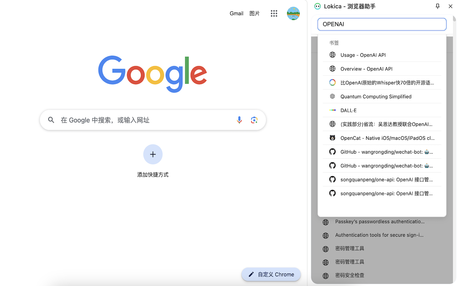Open Quantum Computing Simplified bookmark
The width and height of the screenshot is (459, 286).
click(x=382, y=97)
